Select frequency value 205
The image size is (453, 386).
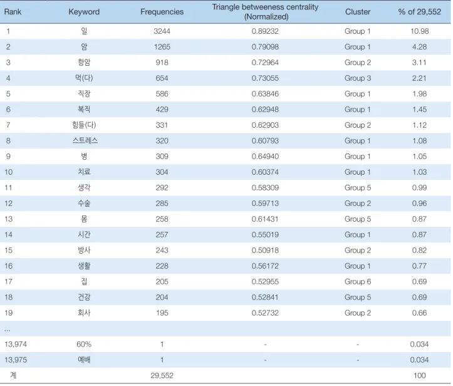[162, 281]
